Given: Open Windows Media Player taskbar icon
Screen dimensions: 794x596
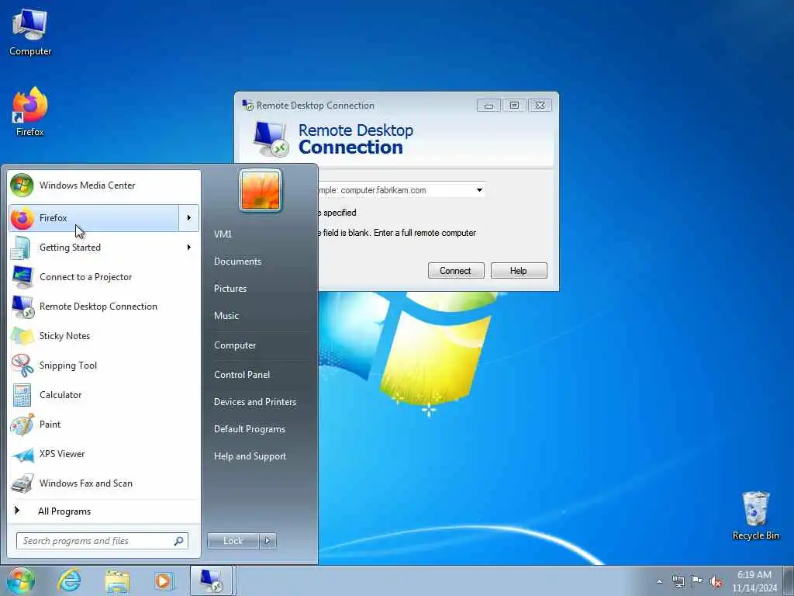Looking at the screenshot, I should tap(164, 581).
